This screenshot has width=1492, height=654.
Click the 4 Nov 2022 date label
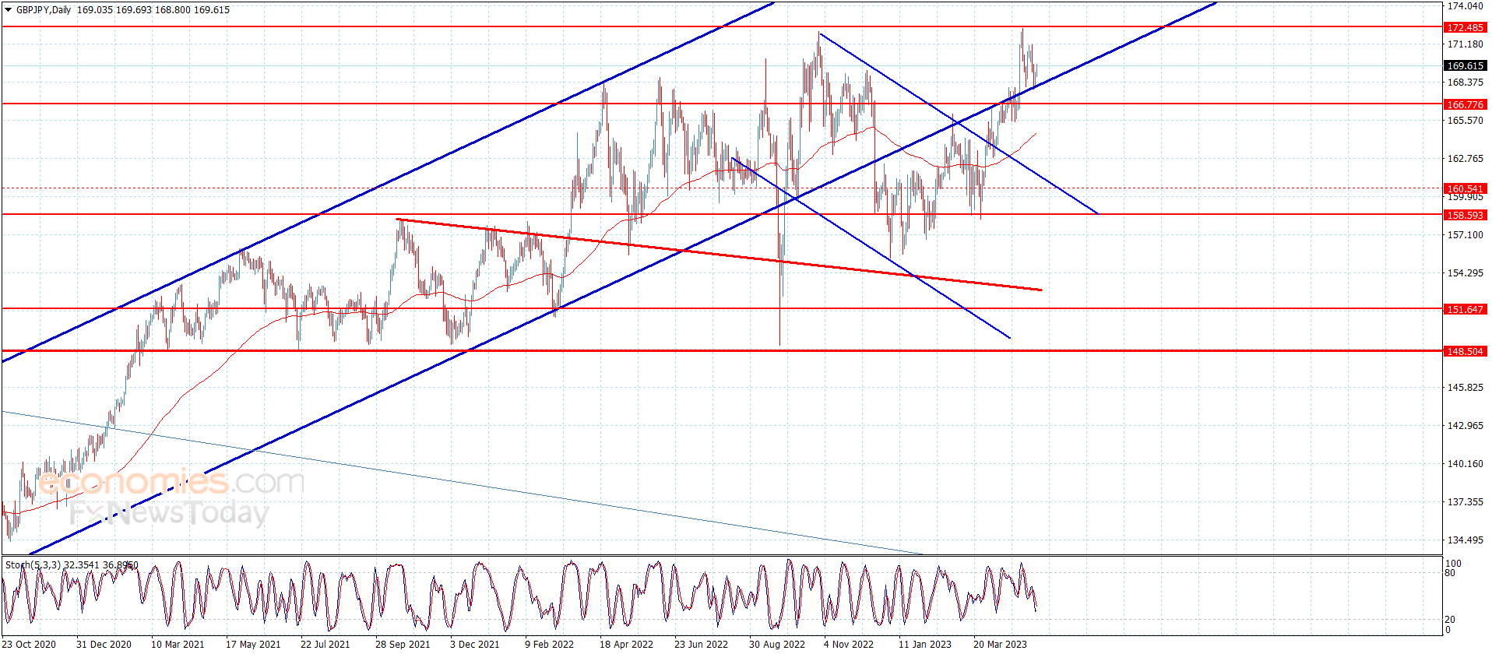tap(849, 644)
